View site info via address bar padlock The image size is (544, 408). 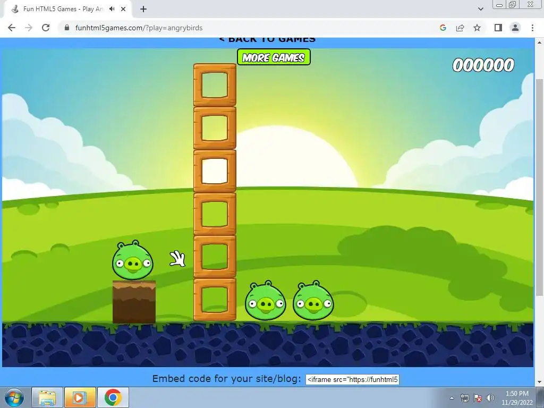67,28
